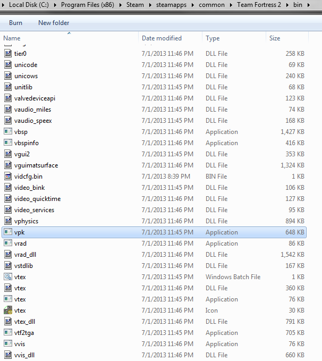
Task: Click the video_bink DLL icon
Action: click(x=8, y=187)
